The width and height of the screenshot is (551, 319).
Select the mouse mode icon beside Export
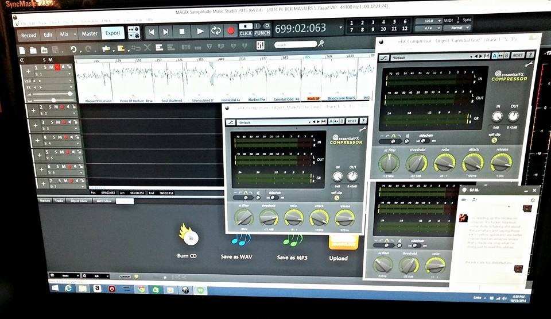pyautogui.click(x=134, y=32)
